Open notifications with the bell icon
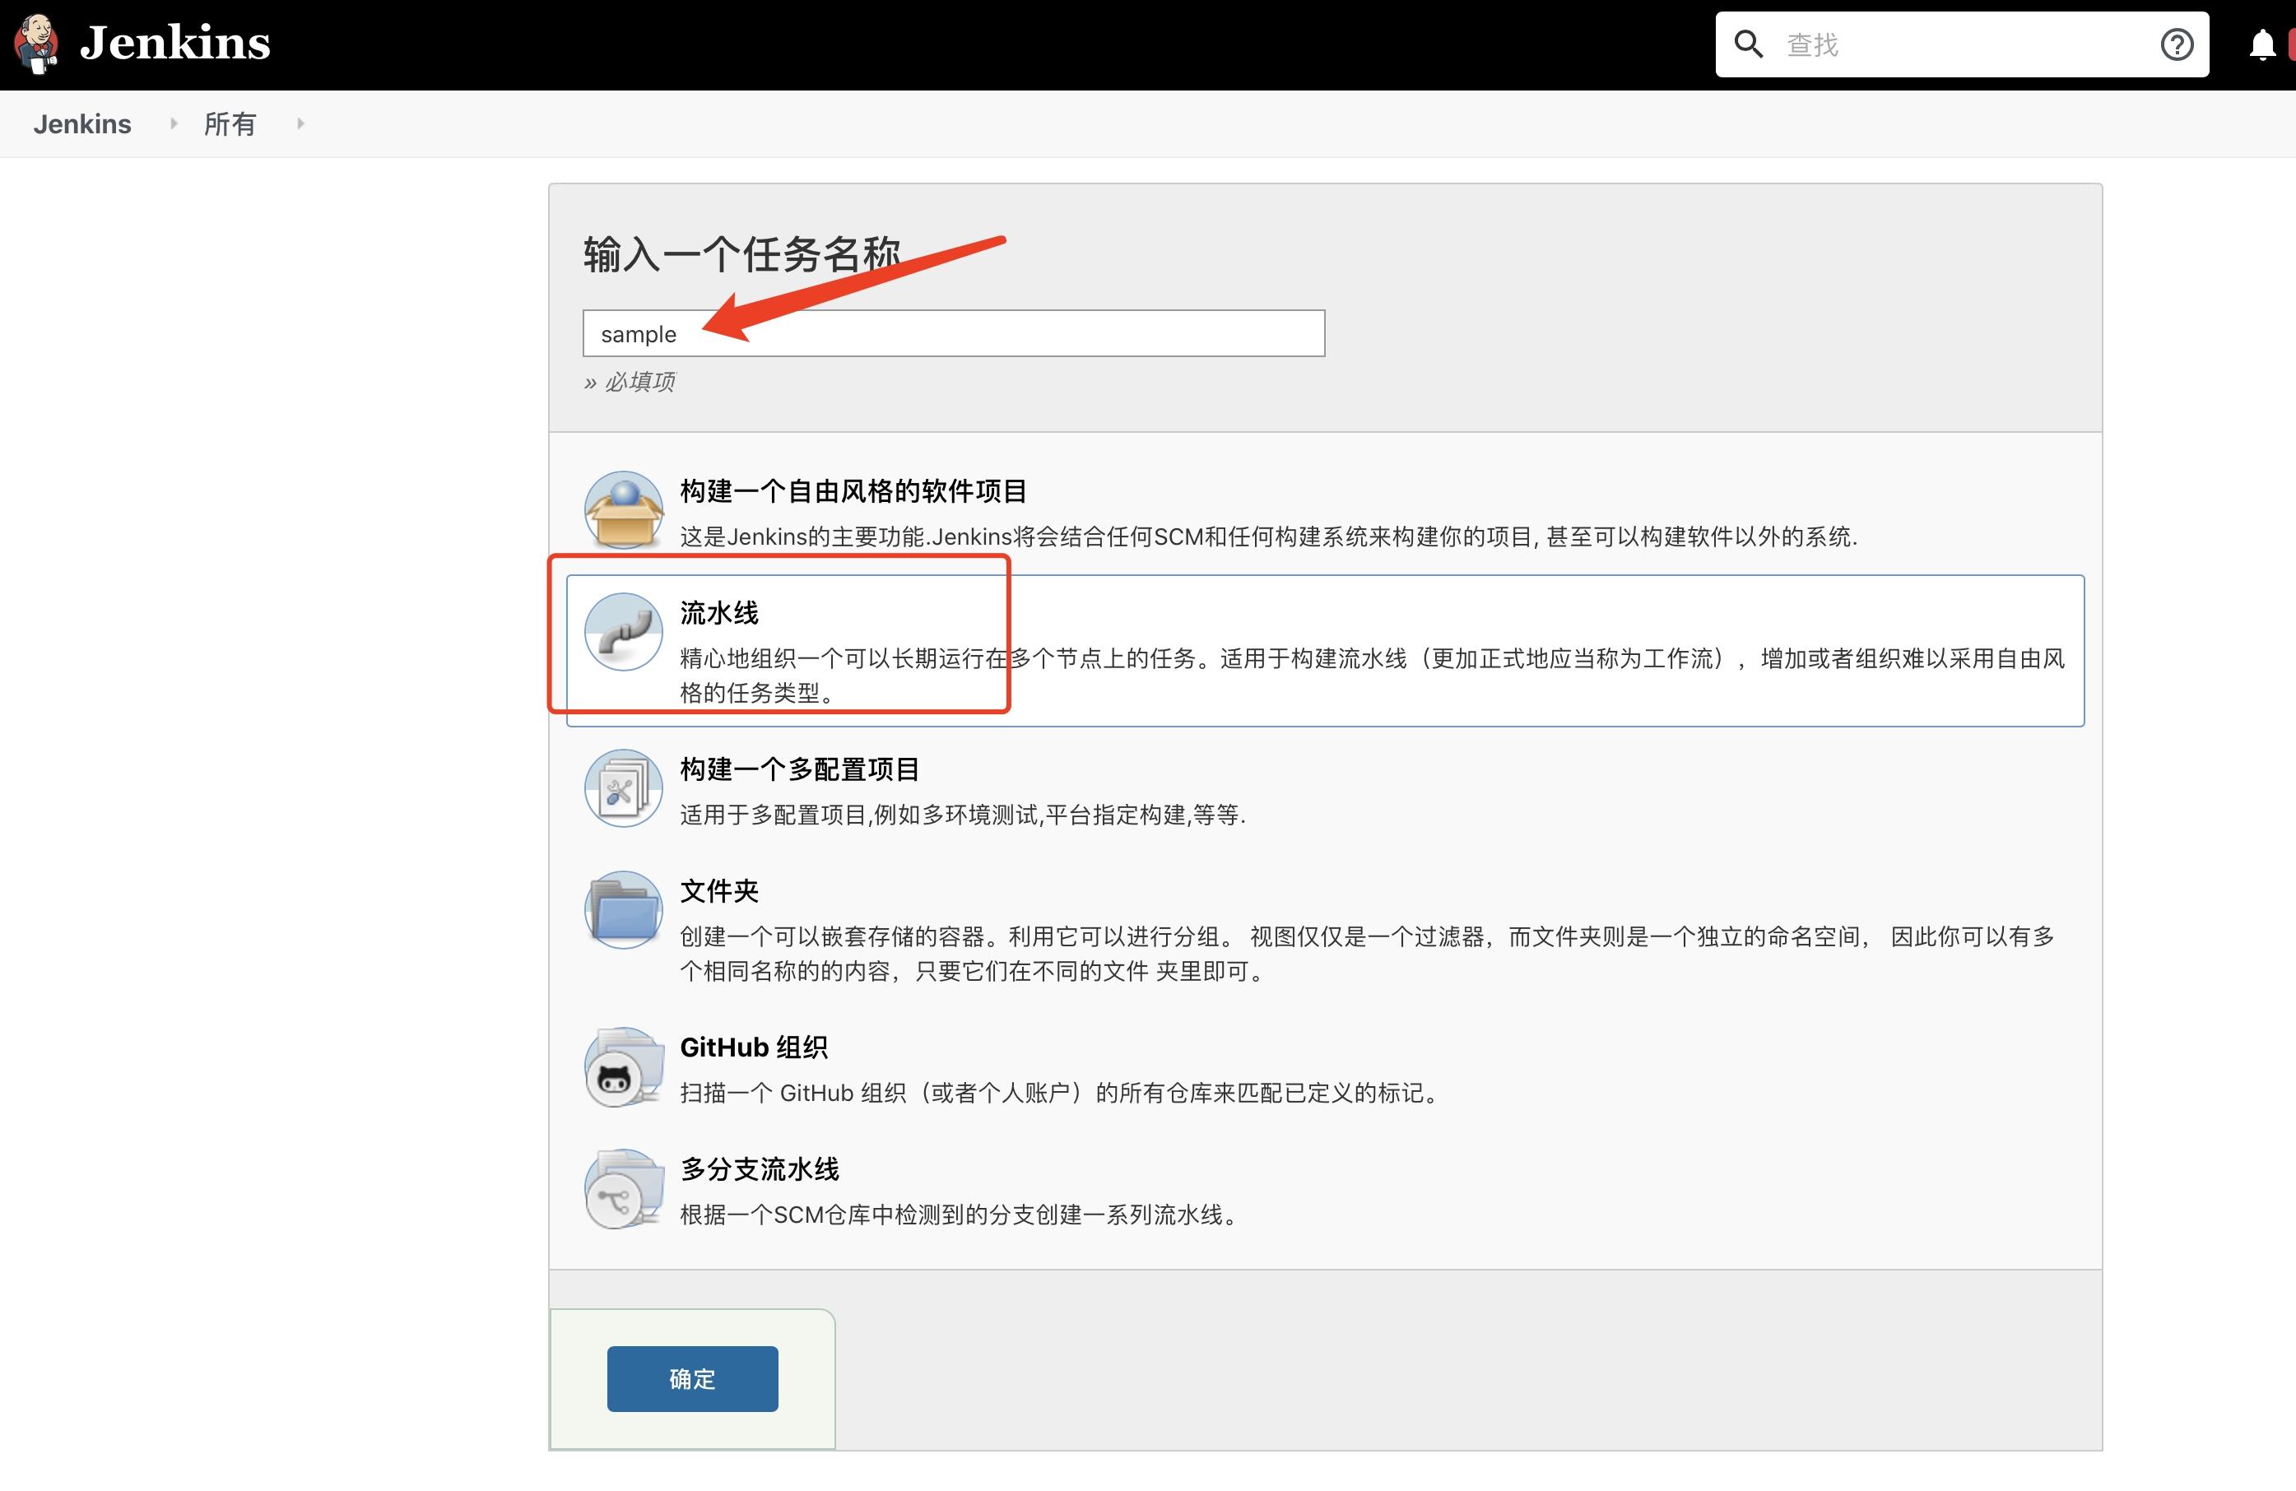This screenshot has height=1491, width=2296. point(2262,44)
